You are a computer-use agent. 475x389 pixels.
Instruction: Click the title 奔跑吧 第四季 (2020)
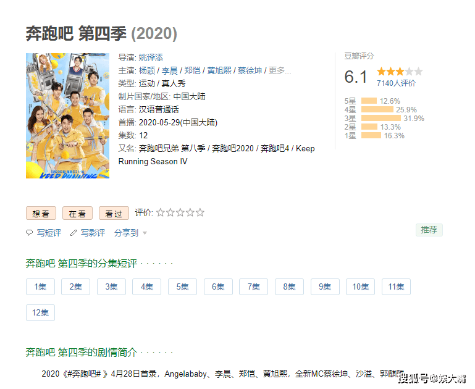click(x=101, y=33)
